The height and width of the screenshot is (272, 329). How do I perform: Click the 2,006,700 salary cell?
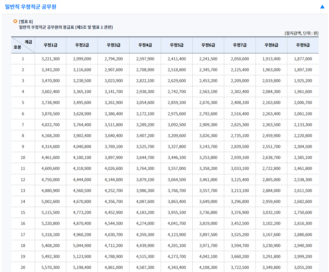[303, 102]
